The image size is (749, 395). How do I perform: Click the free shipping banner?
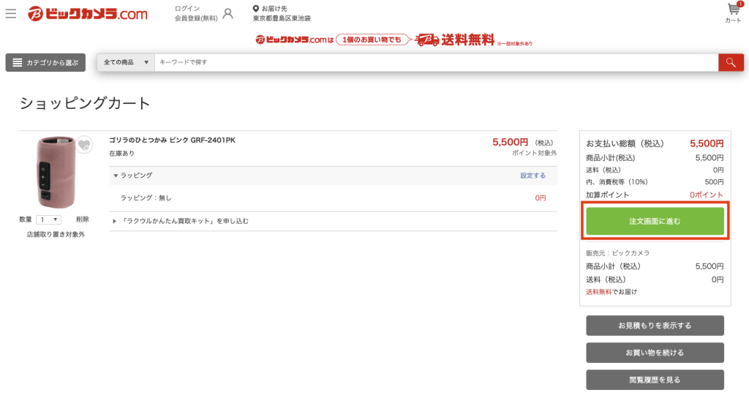pyautogui.click(x=394, y=41)
